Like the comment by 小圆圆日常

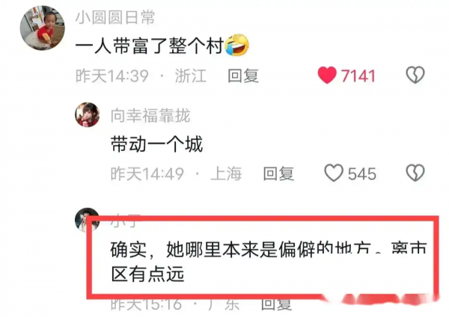coord(327,75)
